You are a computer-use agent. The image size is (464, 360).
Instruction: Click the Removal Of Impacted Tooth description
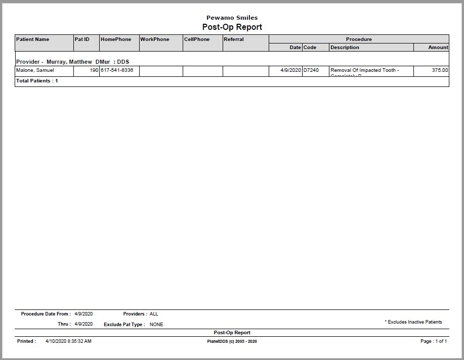[x=364, y=70]
